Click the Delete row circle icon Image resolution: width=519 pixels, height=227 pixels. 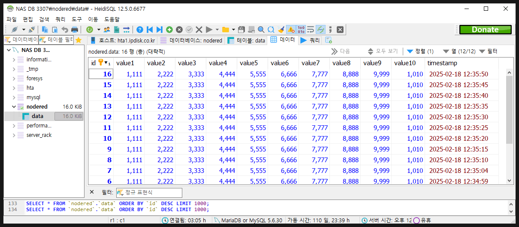click(x=179, y=30)
